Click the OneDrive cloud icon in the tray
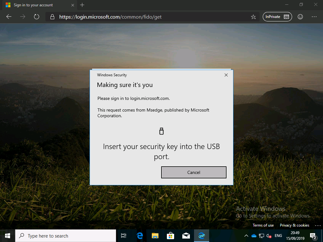The image size is (323, 242). [x=254, y=235]
